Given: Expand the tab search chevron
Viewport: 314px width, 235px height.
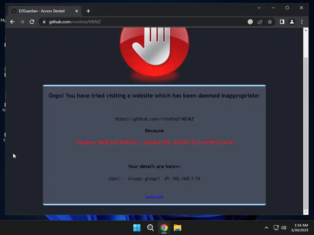Looking at the screenshot, I should point(259,8).
